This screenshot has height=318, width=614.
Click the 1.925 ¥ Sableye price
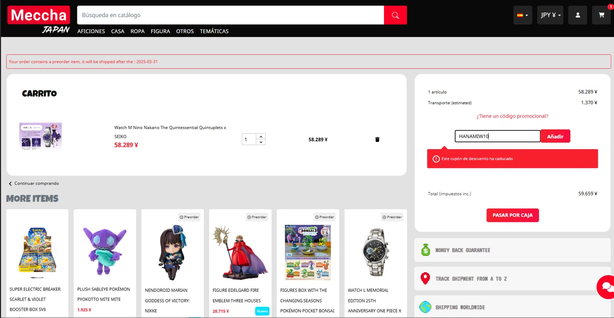point(84,310)
